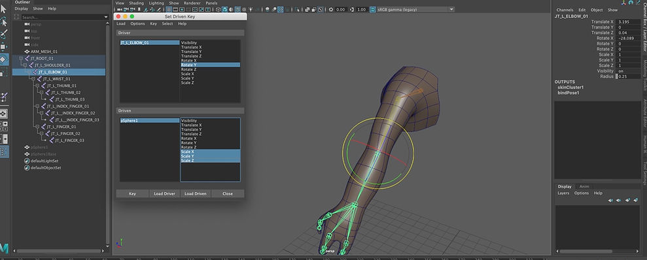Open the Channels menu in Channel Box

coord(565,10)
